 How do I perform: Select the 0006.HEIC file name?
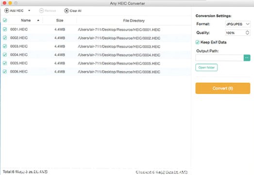click(19, 71)
